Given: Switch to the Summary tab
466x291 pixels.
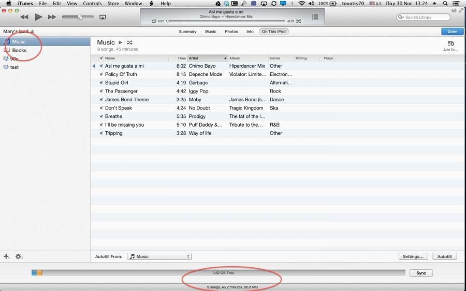Looking at the screenshot, I should tap(187, 32).
